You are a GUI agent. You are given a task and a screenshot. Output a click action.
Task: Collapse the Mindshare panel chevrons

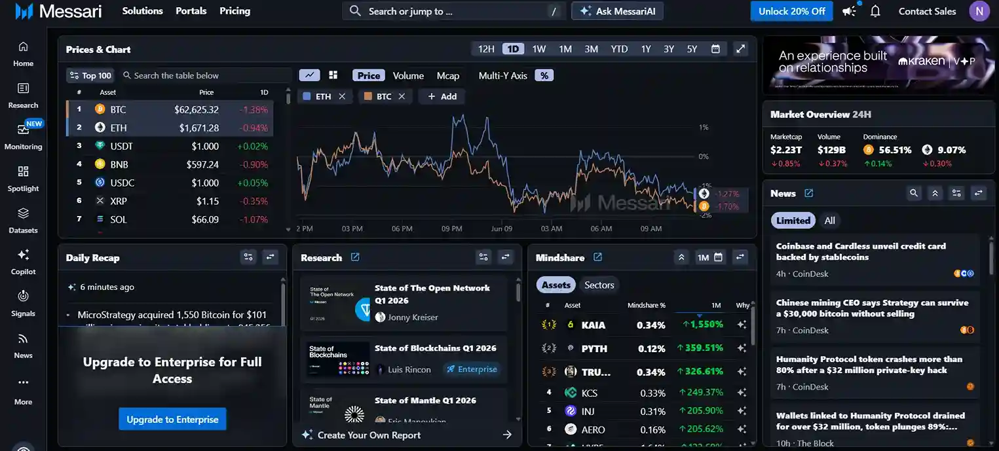pos(681,257)
